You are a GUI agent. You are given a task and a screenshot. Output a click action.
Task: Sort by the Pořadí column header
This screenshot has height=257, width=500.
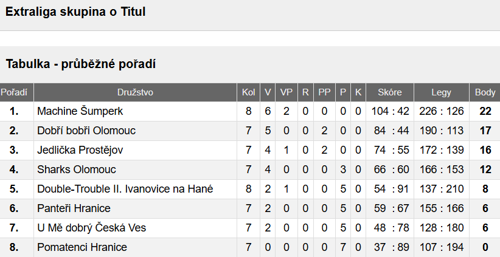pyautogui.click(x=14, y=92)
